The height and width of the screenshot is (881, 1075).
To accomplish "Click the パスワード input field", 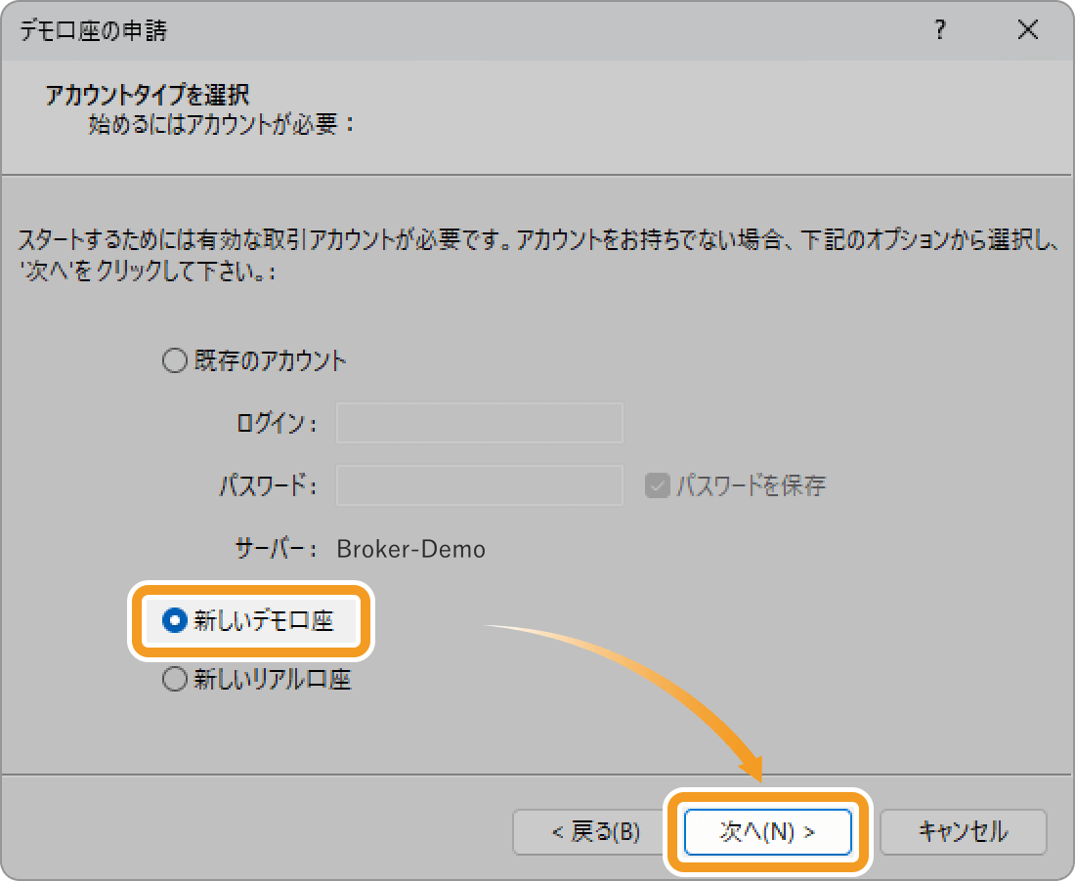I will click(x=479, y=485).
